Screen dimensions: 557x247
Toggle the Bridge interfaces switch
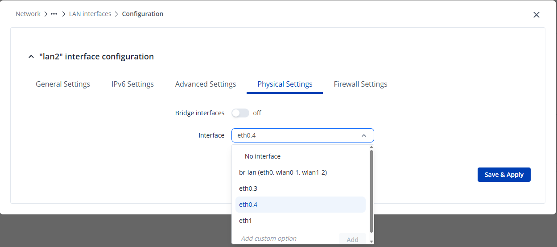(240, 113)
